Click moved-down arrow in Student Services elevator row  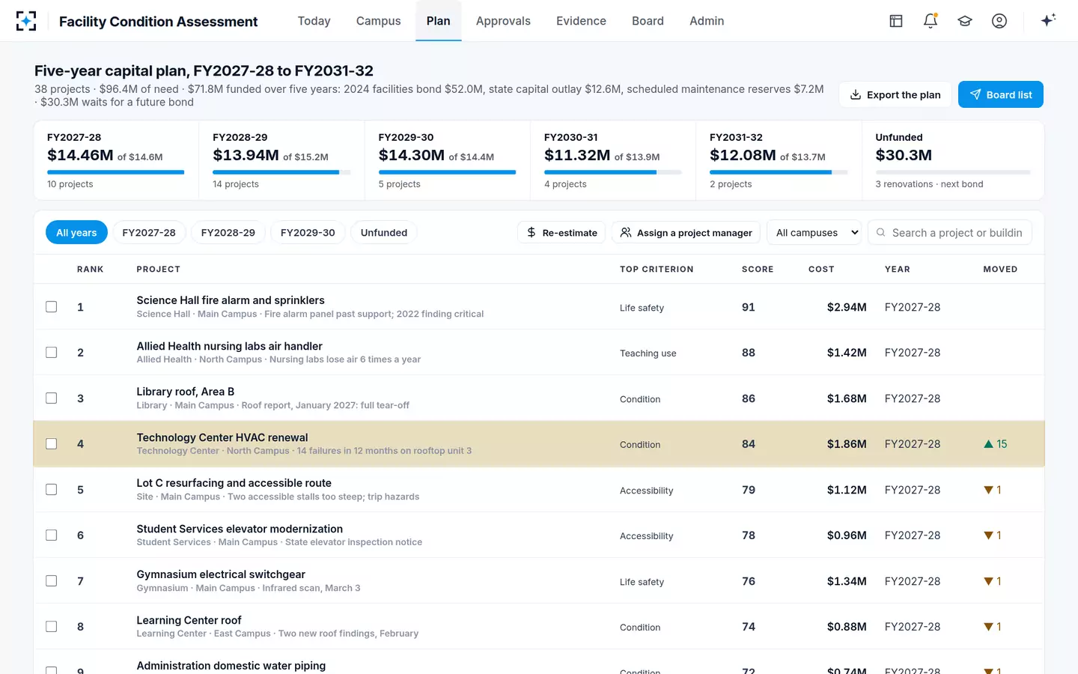pos(992,535)
